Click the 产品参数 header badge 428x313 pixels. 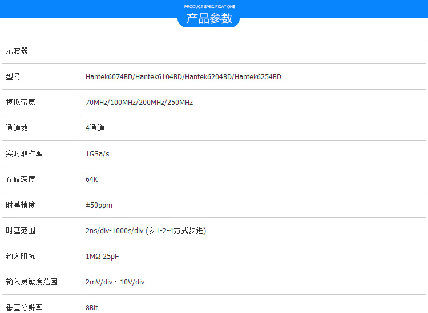pyautogui.click(x=209, y=18)
